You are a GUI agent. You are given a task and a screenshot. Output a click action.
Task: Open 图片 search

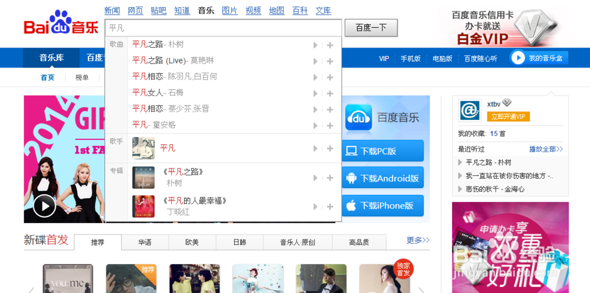(230, 11)
